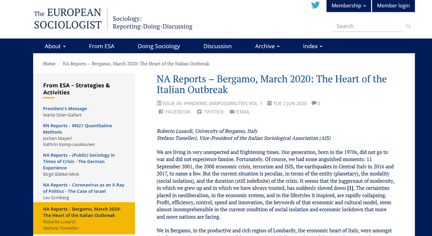The height and width of the screenshot is (236, 432).
Task: Expand the Index menu
Action: pos(312,46)
